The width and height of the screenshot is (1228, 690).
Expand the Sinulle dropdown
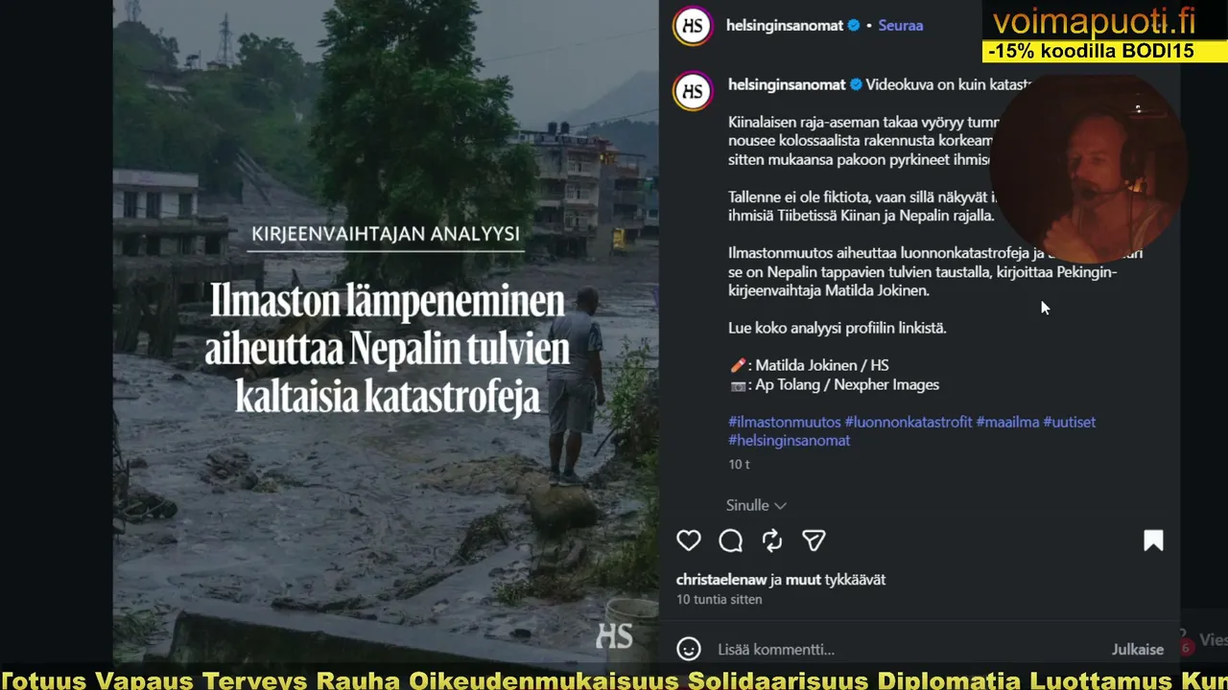click(756, 505)
